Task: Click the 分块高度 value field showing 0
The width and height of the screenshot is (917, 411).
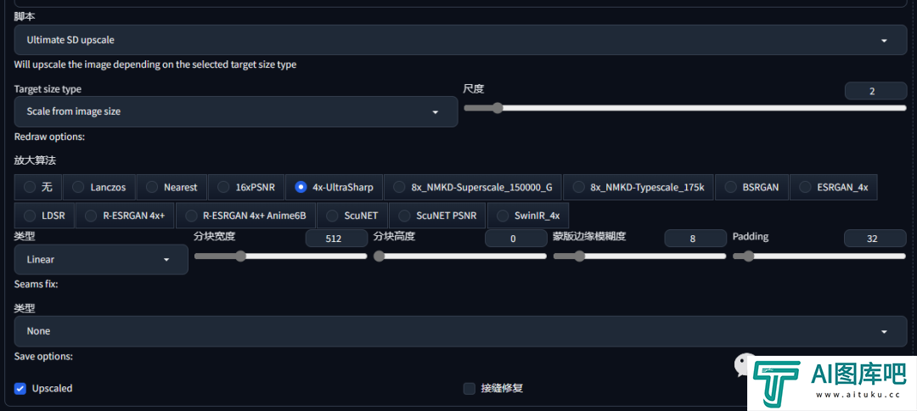Action: (516, 239)
